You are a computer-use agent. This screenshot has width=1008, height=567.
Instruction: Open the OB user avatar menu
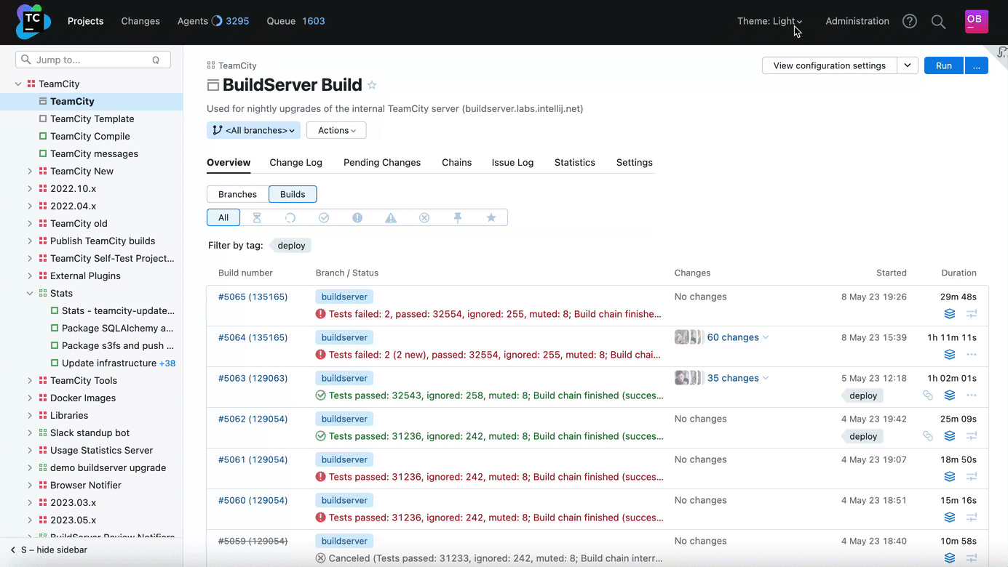[976, 21]
